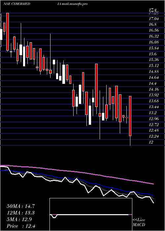Click the 16.8 price axis label
This screenshot has width=165, height=231.
click(152, 24)
